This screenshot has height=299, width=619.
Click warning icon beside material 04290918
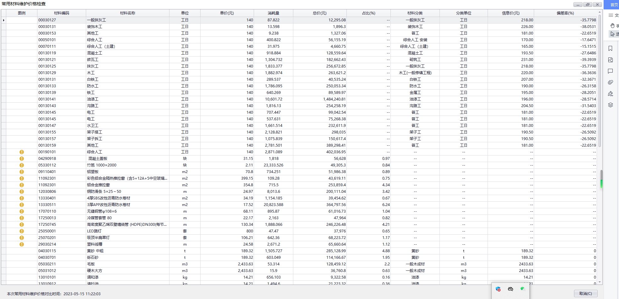pos(22,159)
